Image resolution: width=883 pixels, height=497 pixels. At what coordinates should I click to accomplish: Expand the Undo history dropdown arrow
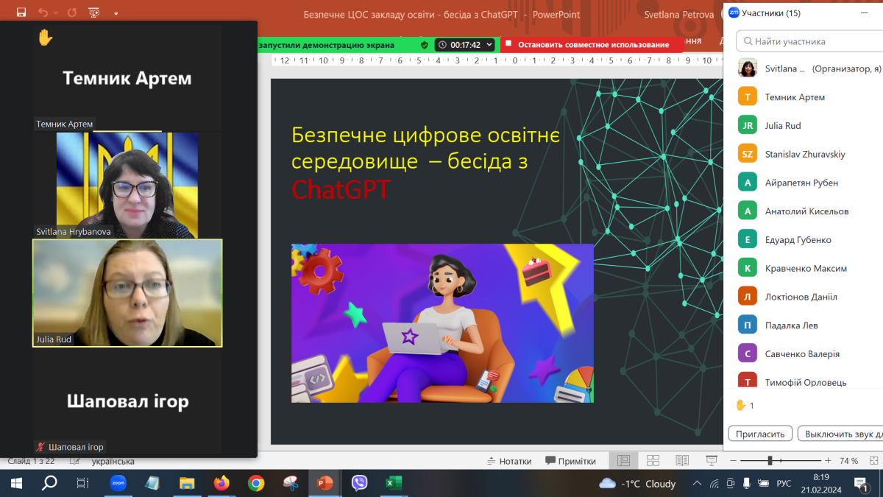point(56,13)
